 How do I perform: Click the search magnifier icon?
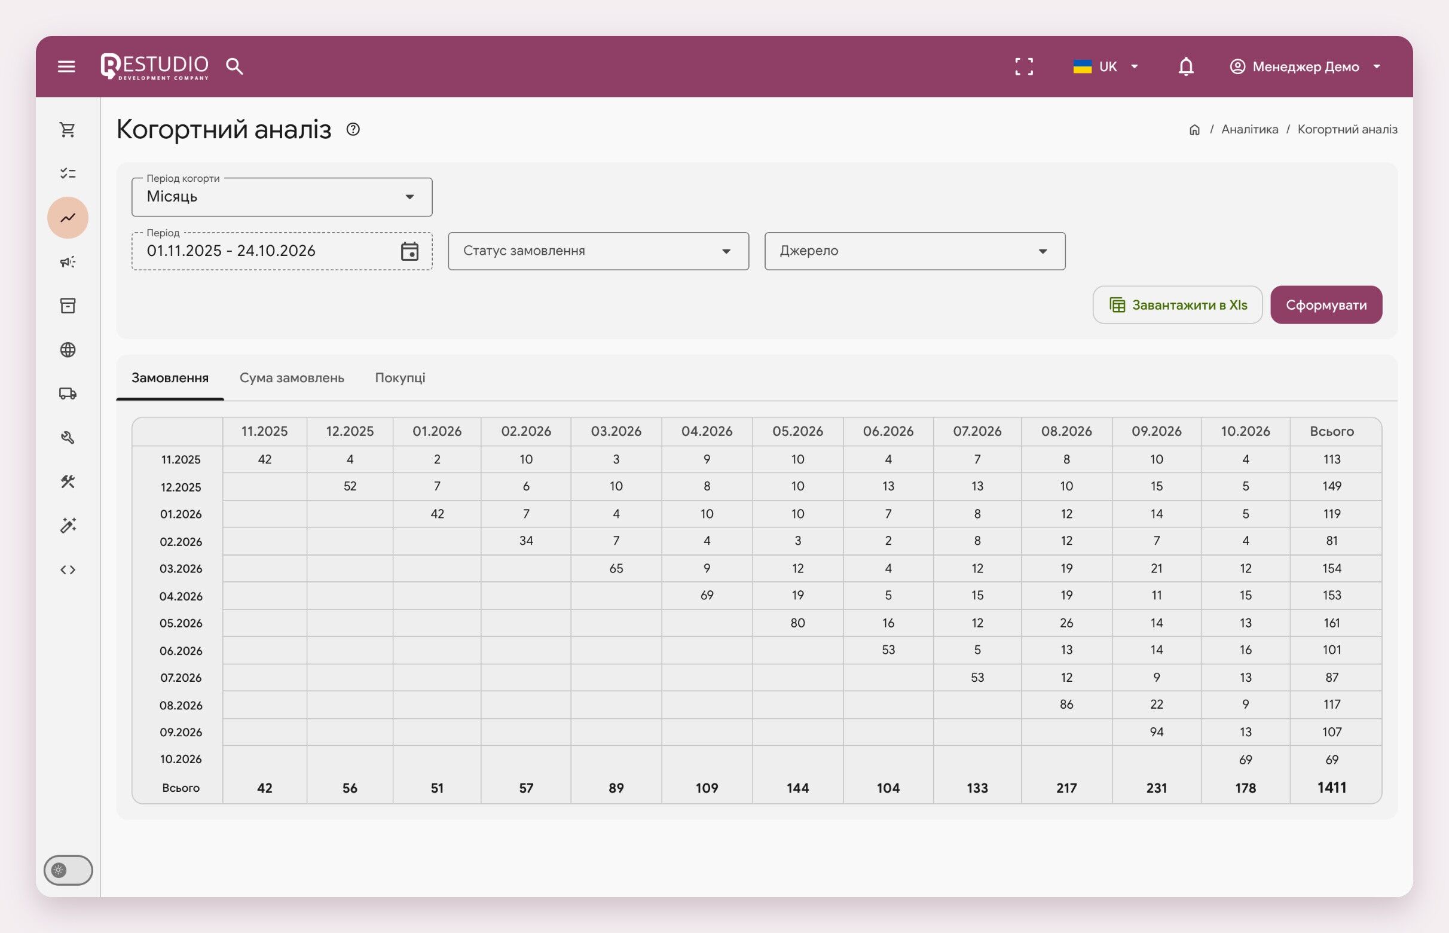pos(234,66)
